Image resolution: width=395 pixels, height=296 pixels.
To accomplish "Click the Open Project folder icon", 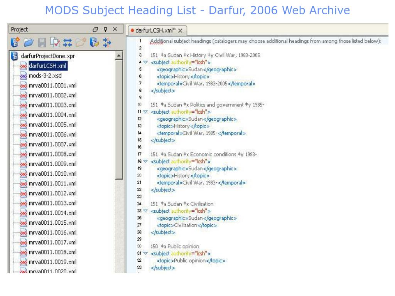I will pyautogui.click(x=29, y=42).
